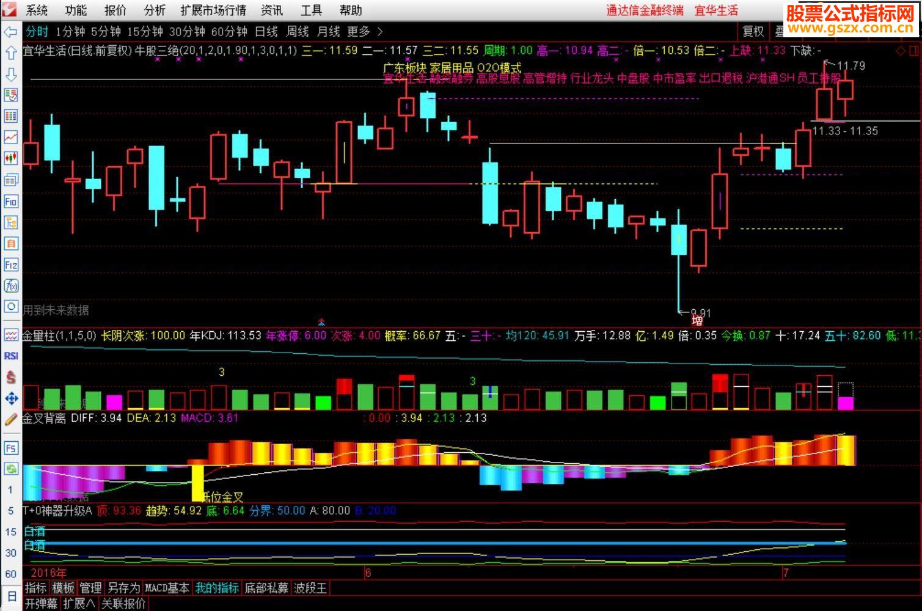This screenshot has height=611, width=922.
Task: Switch to 1-minute period in sidebar
Action: click(10, 489)
